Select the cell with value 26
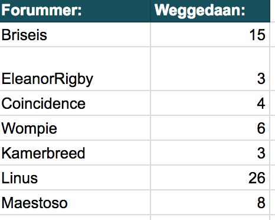 pyautogui.click(x=210, y=177)
